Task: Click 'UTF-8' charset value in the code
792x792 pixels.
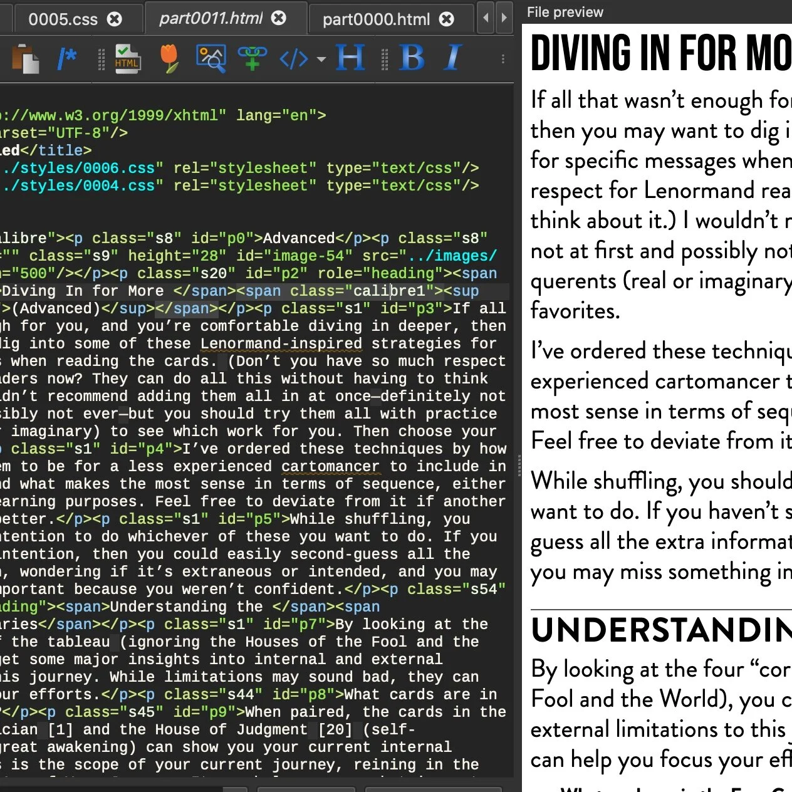Action: 78,133
